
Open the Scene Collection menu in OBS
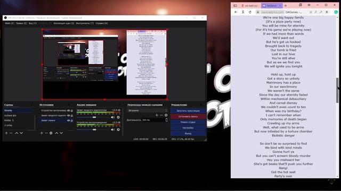64,23
